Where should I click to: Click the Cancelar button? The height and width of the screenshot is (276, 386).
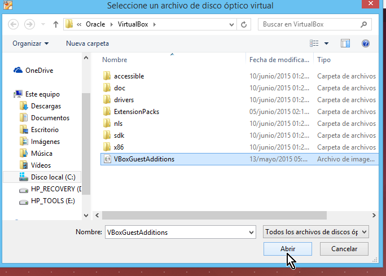(x=344, y=249)
